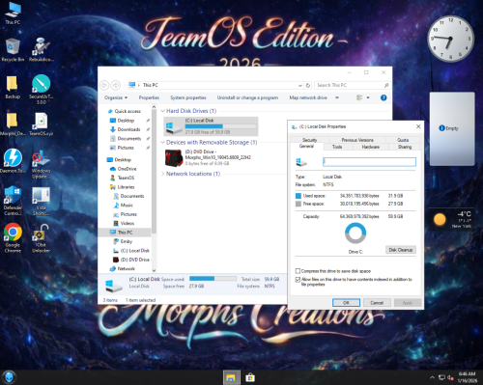
Task: Click OK in Local Disk Properties
Action: (346, 303)
